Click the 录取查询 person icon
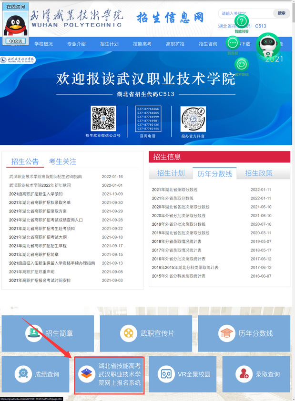295x401 pixels. click(x=244, y=374)
